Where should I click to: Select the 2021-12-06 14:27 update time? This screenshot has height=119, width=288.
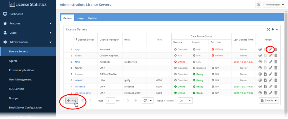click(243, 62)
